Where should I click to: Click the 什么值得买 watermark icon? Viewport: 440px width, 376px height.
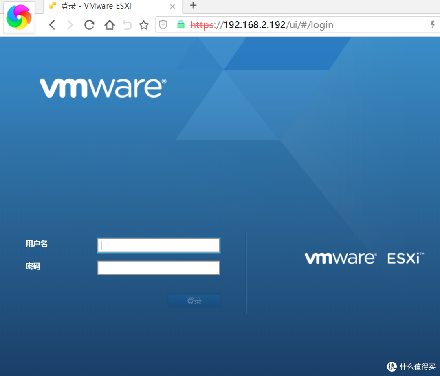(x=392, y=367)
